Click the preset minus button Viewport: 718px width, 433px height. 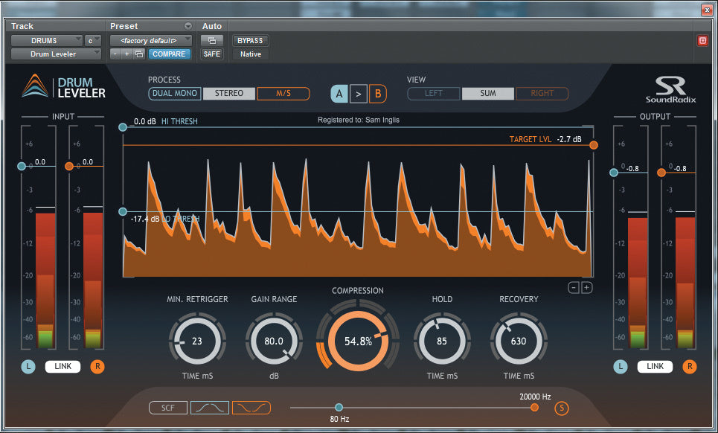(x=115, y=54)
